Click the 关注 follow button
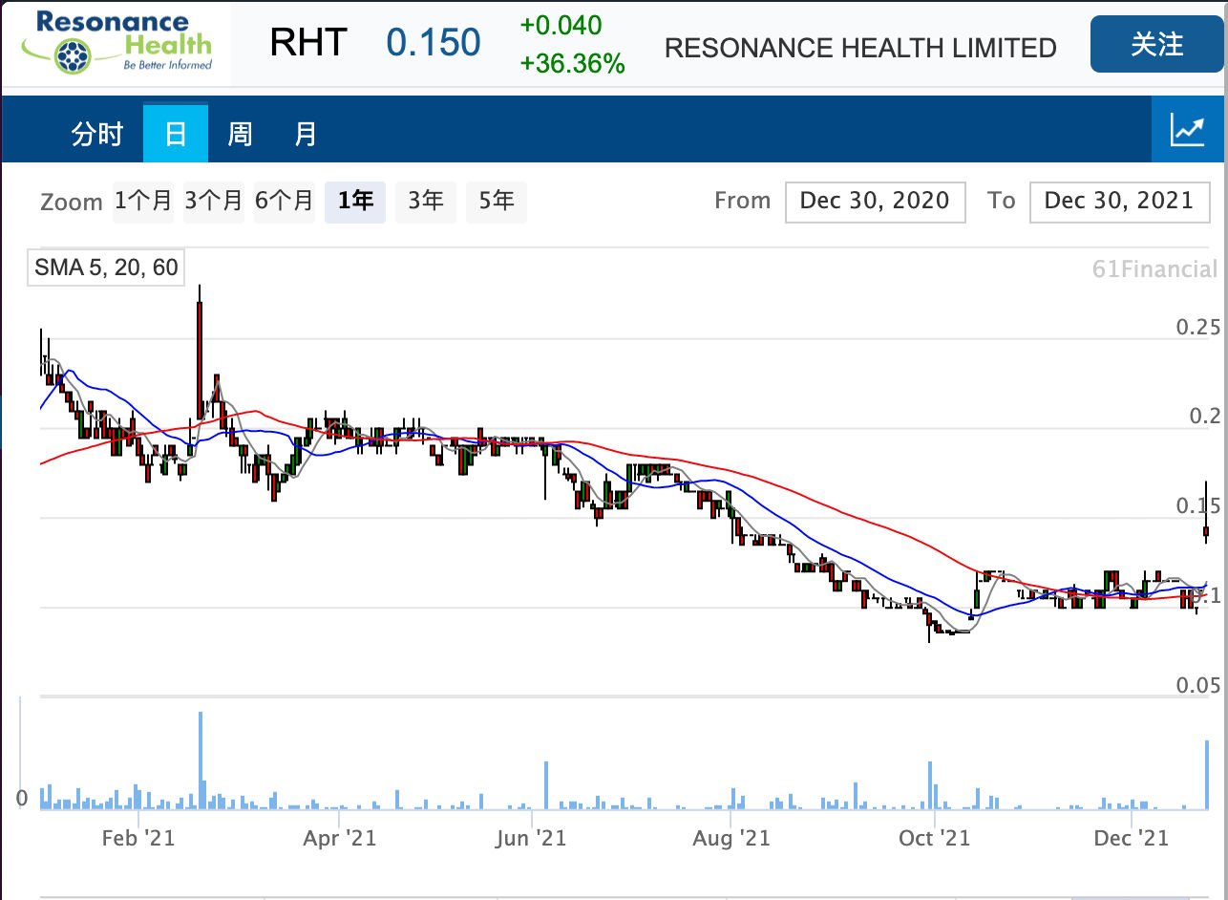1228x900 pixels. pyautogui.click(x=1156, y=45)
